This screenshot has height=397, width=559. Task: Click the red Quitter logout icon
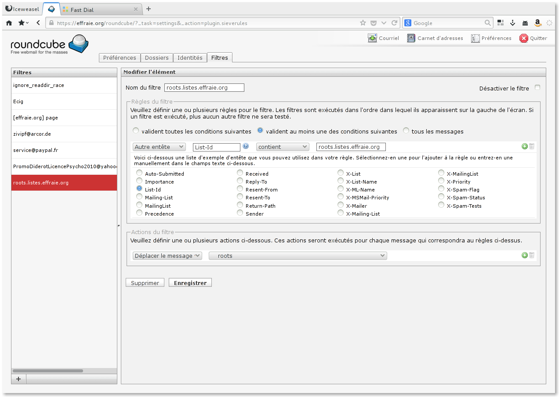[523, 38]
